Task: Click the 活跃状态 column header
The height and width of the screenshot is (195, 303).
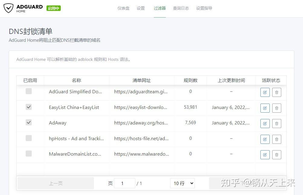Action: [271, 80]
